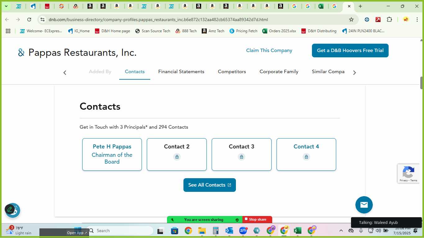Click Get a D&B Hoovers Free Trial
The image size is (424, 238).
click(x=350, y=51)
